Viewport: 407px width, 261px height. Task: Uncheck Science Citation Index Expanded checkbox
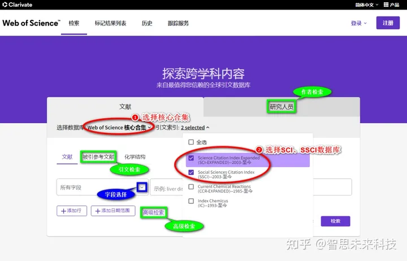point(191,158)
